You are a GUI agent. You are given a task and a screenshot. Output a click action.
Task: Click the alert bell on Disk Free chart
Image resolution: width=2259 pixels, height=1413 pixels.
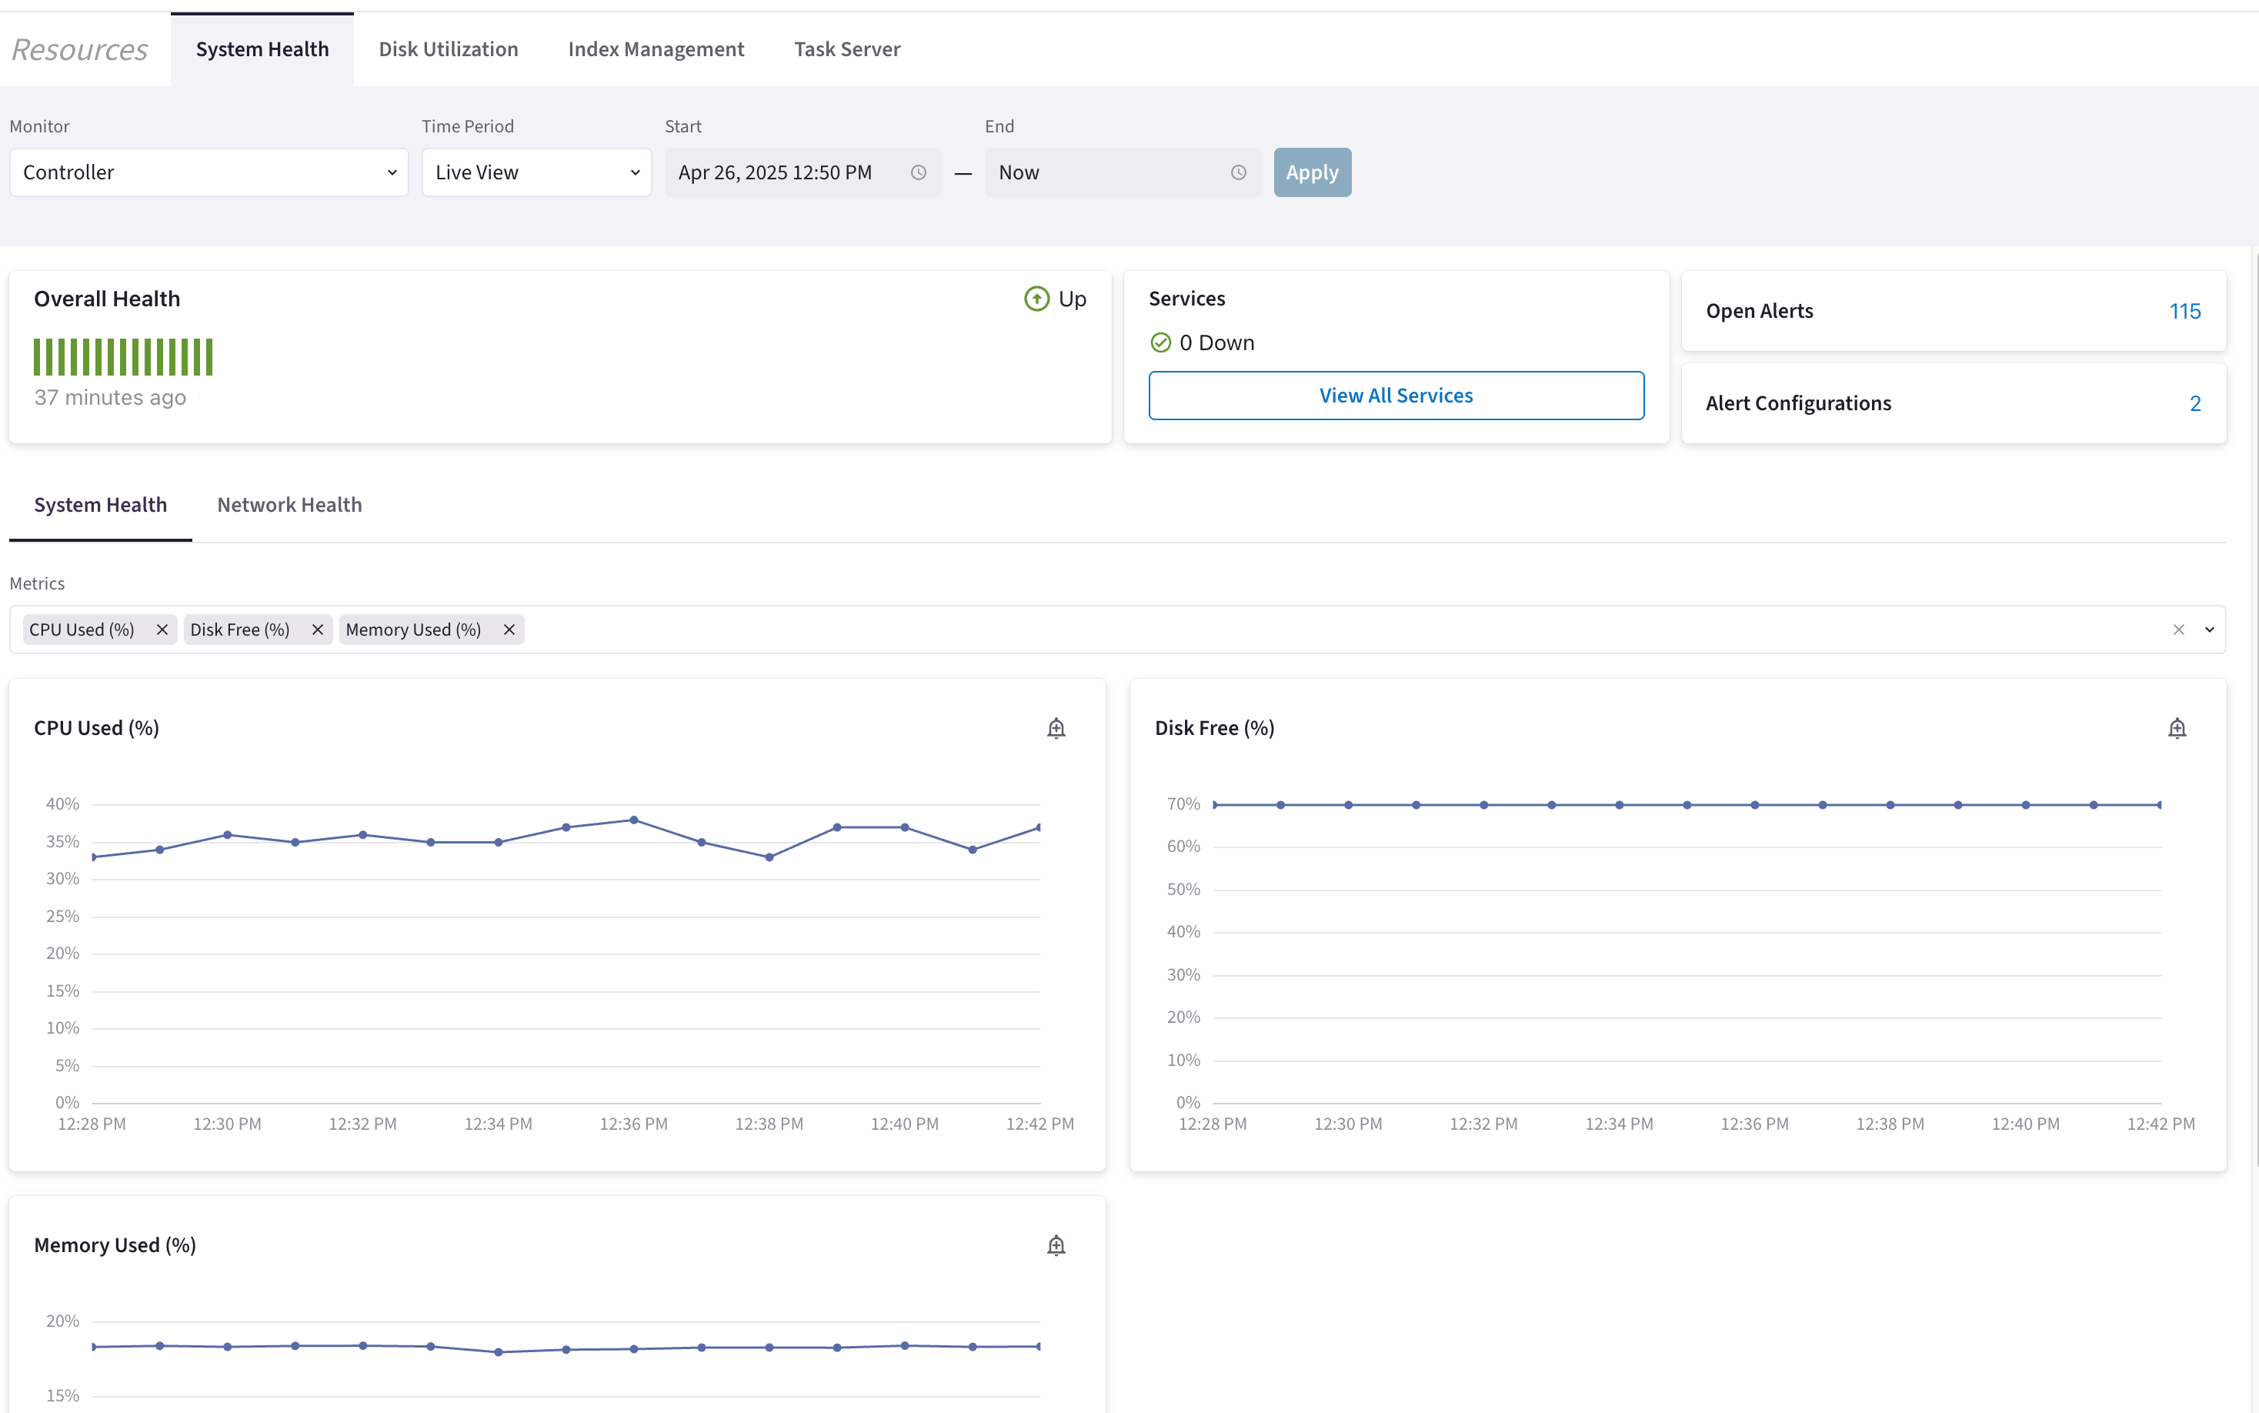2176,728
